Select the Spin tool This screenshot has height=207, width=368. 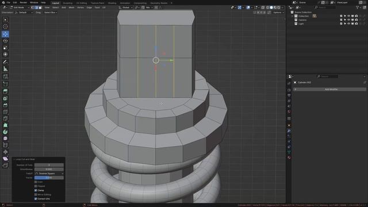(x=5, y=132)
